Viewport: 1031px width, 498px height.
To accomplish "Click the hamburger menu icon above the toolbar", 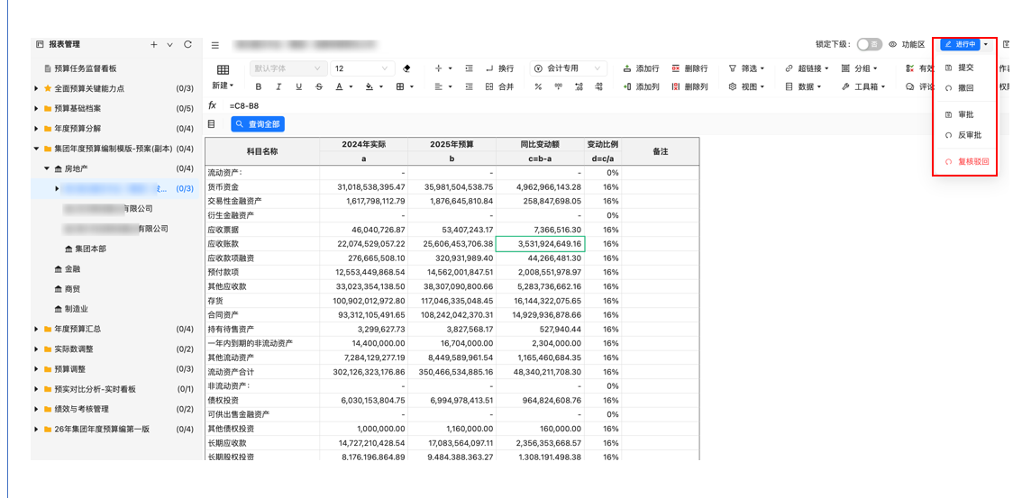I will click(x=215, y=45).
